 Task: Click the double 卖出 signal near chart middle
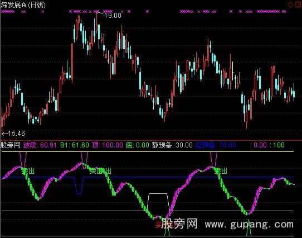coord(100,171)
